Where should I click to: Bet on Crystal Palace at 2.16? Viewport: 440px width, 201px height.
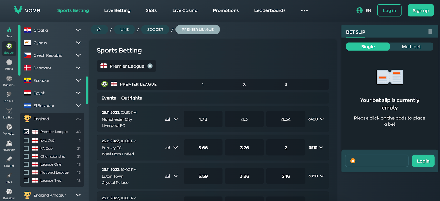tap(286, 176)
